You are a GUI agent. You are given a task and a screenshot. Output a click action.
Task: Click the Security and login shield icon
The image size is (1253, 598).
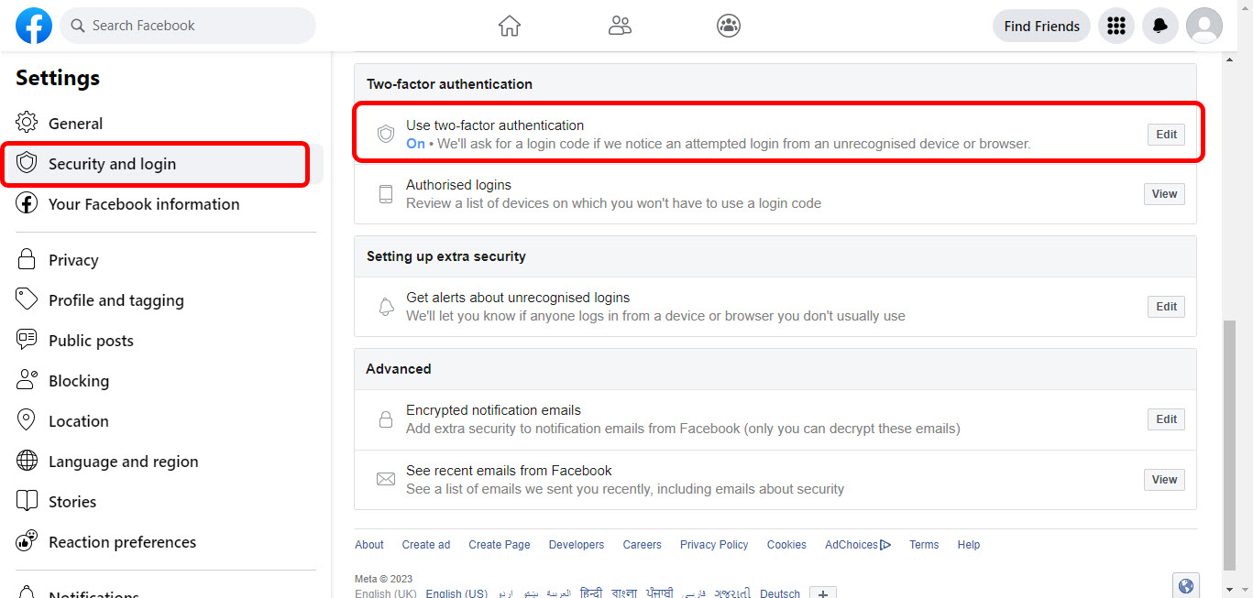(x=27, y=163)
